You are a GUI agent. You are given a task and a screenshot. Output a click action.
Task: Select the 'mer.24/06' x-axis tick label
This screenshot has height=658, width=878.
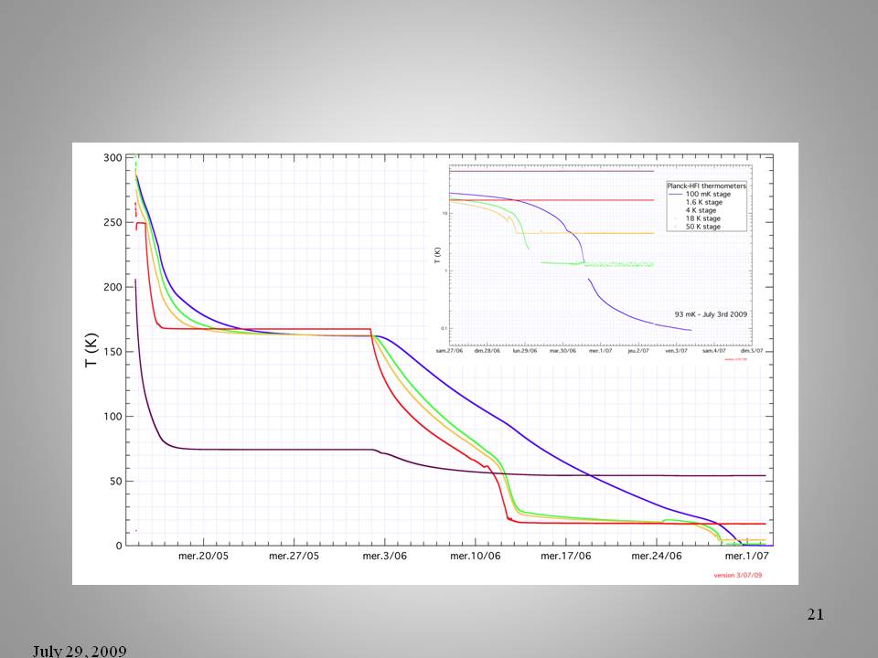[656, 556]
